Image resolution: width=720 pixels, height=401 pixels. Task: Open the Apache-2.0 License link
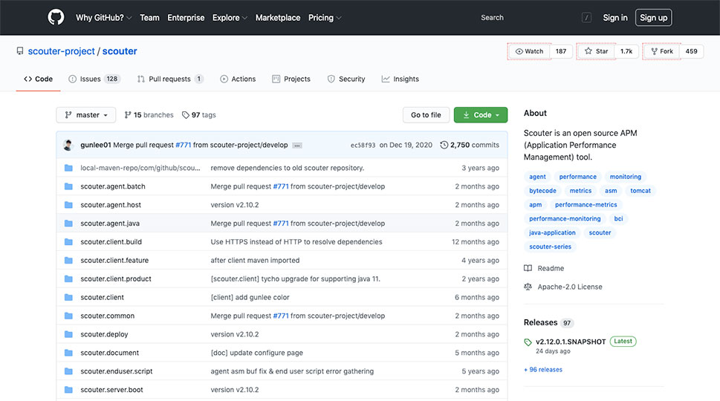[570, 287]
